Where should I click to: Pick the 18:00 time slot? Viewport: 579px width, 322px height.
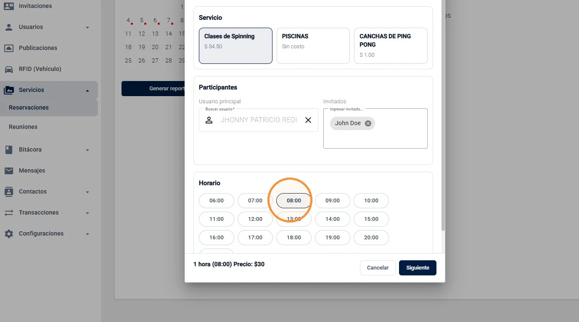294,238
